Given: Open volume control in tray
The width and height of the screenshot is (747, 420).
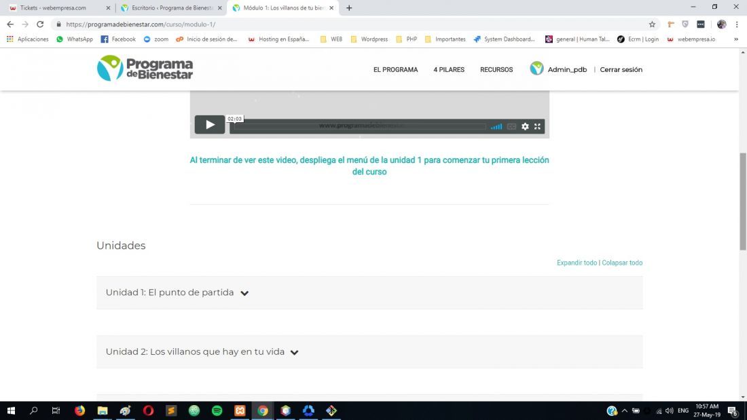Looking at the screenshot, I should pos(670,411).
